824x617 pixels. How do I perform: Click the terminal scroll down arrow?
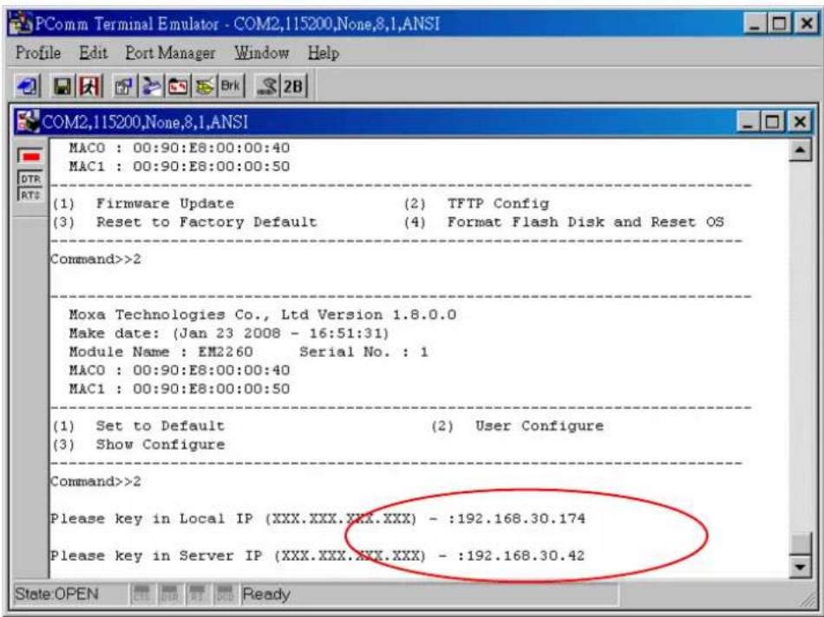801,567
